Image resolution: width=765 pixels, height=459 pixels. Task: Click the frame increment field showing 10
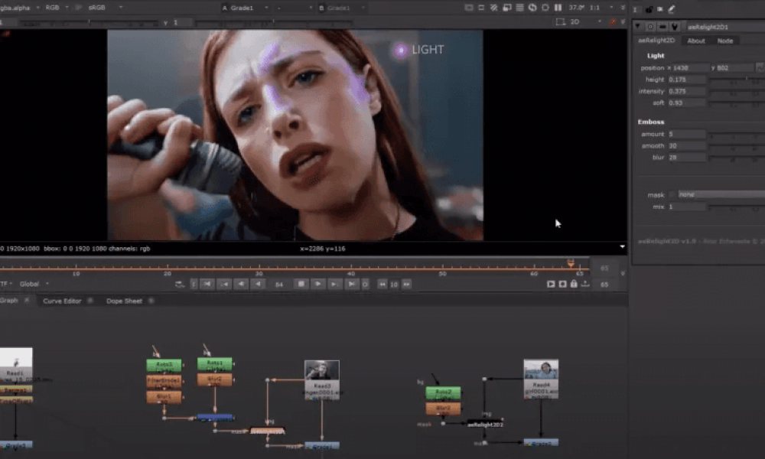coord(394,285)
